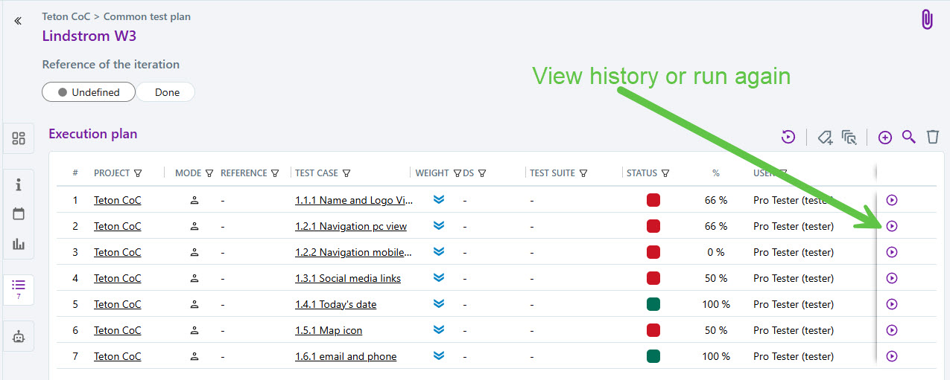
Task: Open the information tab icon in sidebar
Action: coord(19,185)
